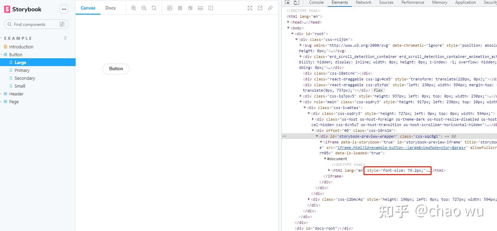Collapse the div offset 40 node
The image size is (497, 231).
point(313,130)
